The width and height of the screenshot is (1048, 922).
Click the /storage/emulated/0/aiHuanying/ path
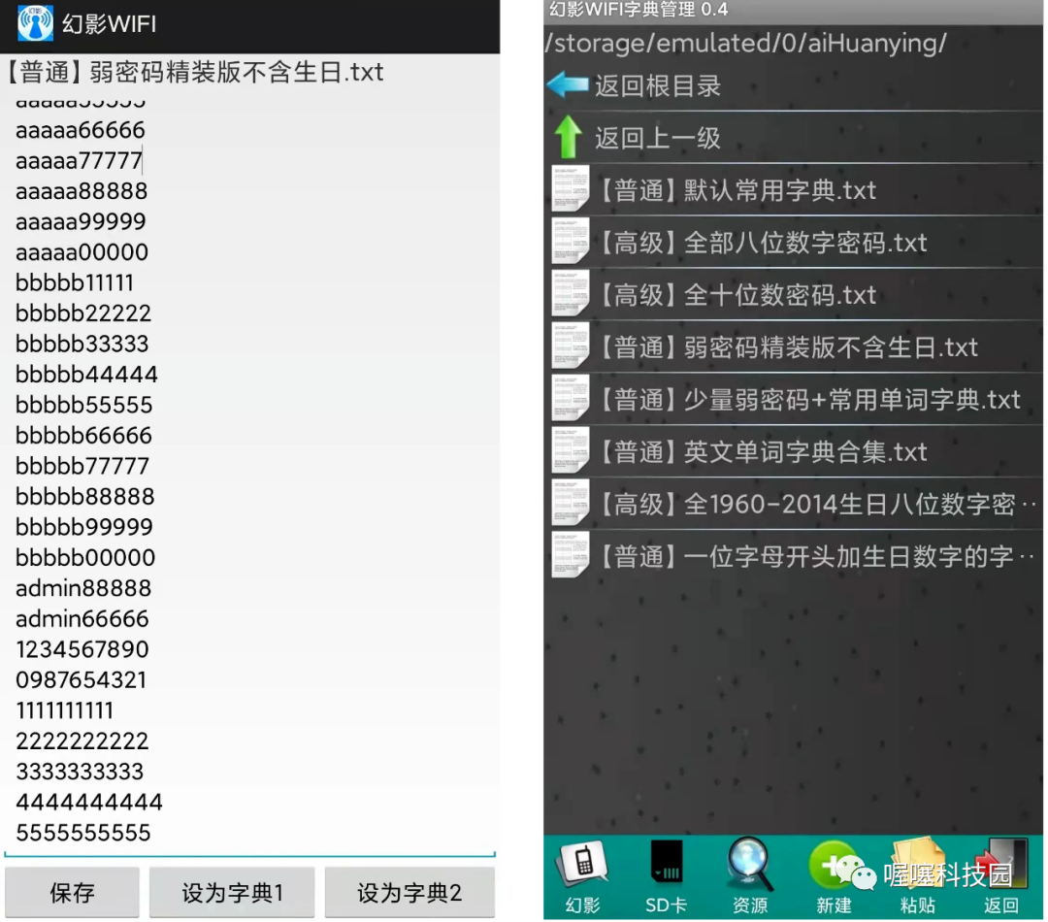point(746,43)
